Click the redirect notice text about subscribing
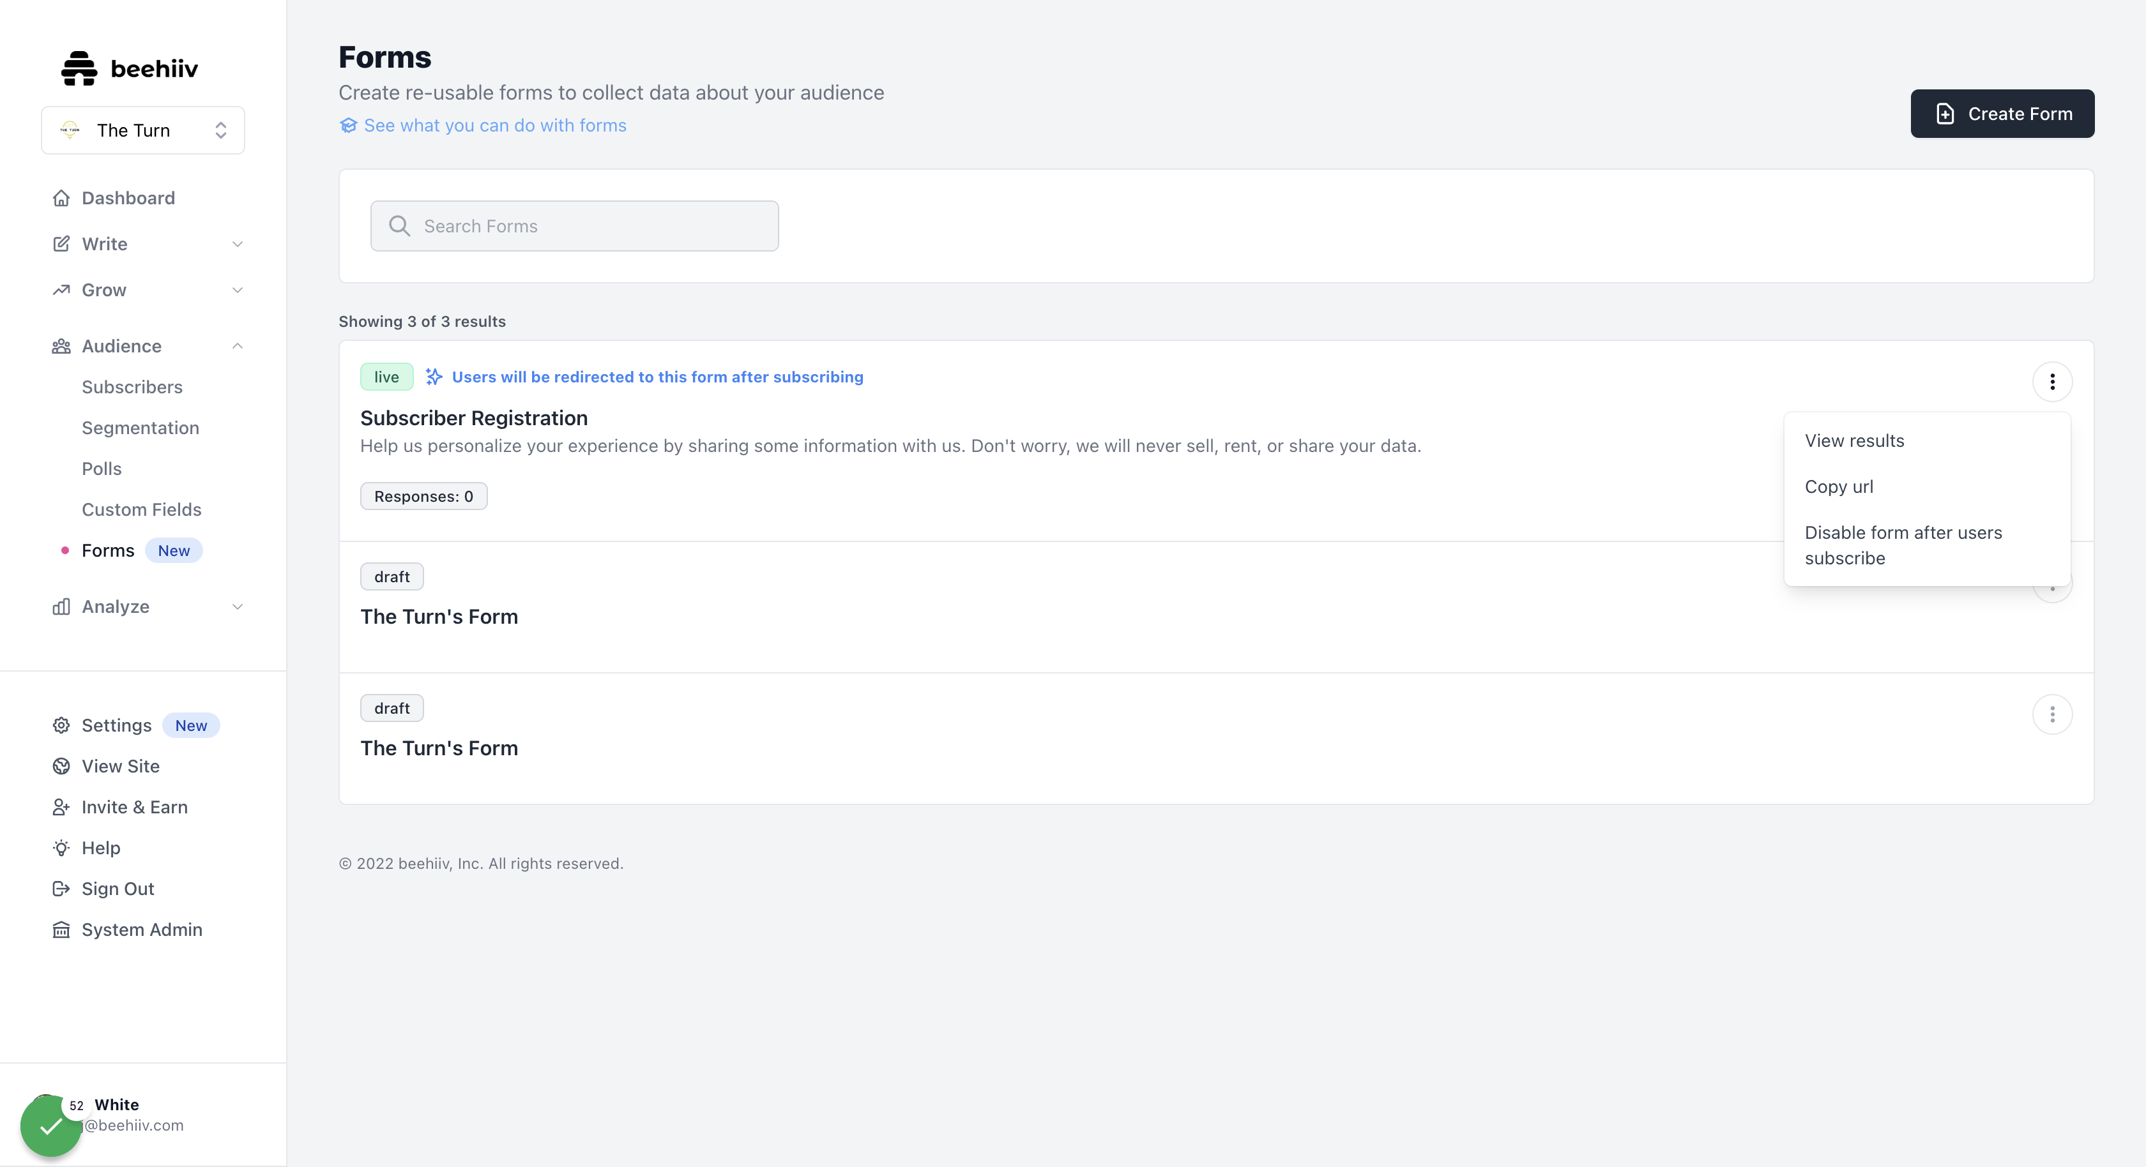2146x1167 pixels. tap(657, 377)
